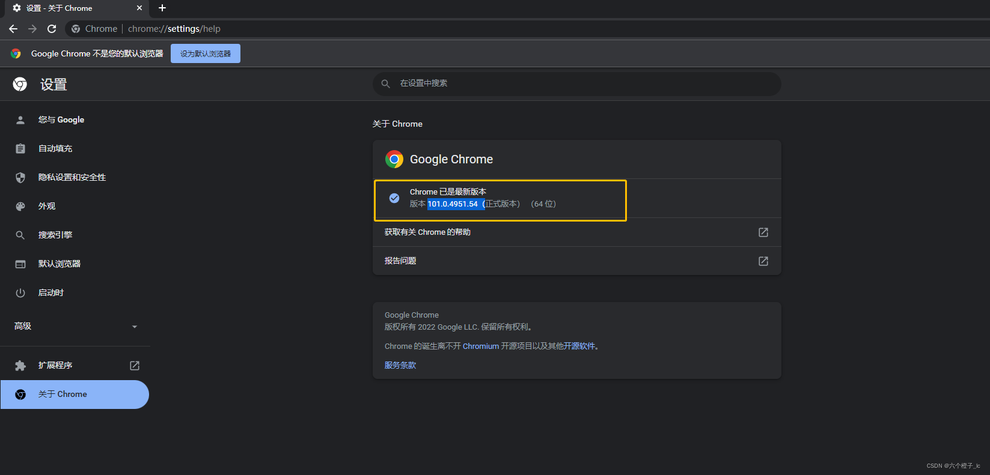The image size is (990, 475).
Task: Open 获取有关 Chrome 的帮助 link row
Action: pyautogui.click(x=577, y=232)
